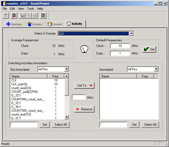Click the CLK value in the domain combo box

tap(93, 33)
